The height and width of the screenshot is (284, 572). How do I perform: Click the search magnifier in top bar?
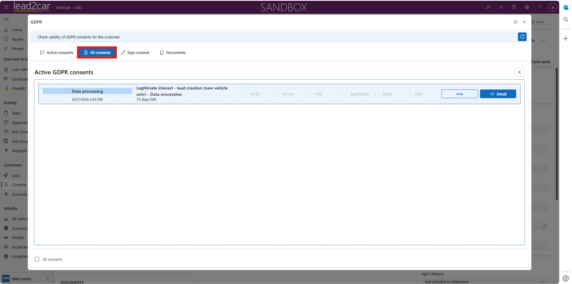[x=488, y=7]
